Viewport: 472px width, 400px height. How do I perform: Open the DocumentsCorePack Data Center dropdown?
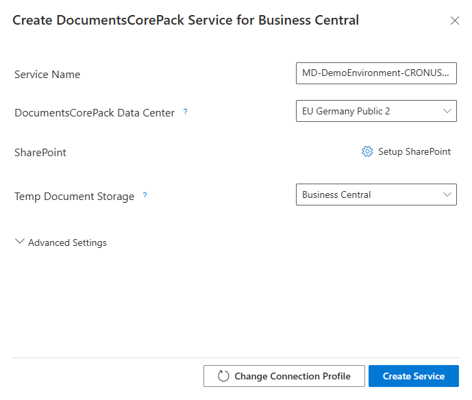[x=376, y=111]
